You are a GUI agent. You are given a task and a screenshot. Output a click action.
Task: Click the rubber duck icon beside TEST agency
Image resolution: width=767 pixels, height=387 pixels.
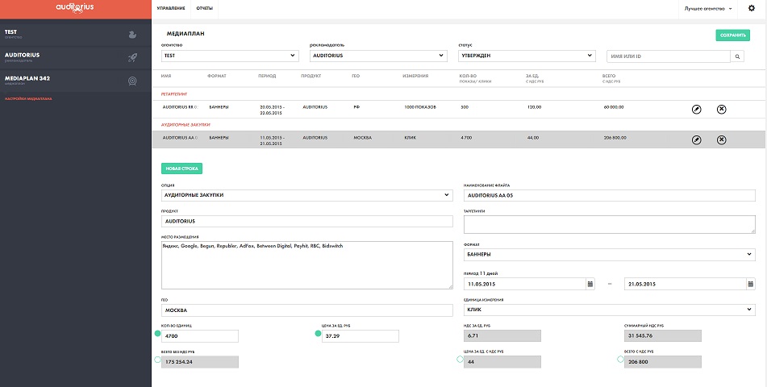point(131,35)
